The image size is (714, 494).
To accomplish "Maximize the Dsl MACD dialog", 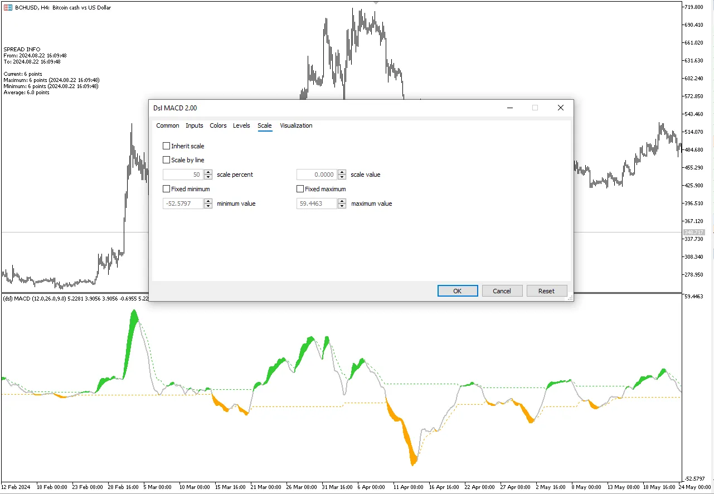I will (535, 108).
